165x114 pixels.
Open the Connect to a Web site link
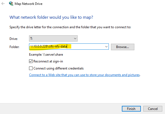[x=84, y=75]
